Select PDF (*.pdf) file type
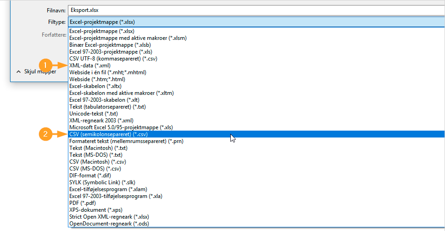Viewport: 445px width, 231px height. coord(256,203)
